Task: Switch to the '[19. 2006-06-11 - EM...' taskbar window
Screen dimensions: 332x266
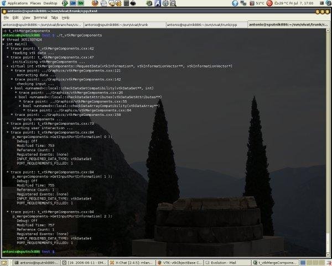Action: 84,263
